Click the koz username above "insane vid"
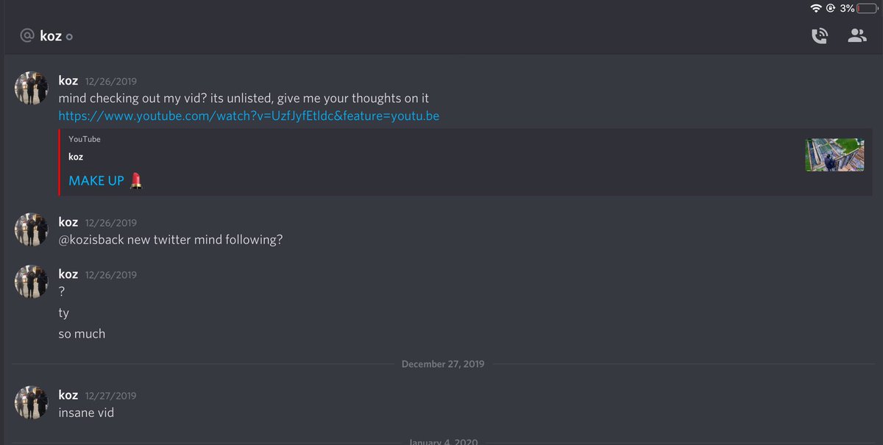This screenshot has width=883, height=445. pyautogui.click(x=68, y=395)
